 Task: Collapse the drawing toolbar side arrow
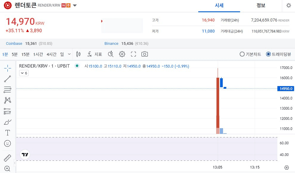pos(15,163)
